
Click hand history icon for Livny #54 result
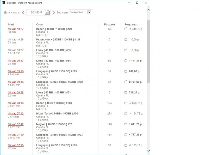(126, 61)
